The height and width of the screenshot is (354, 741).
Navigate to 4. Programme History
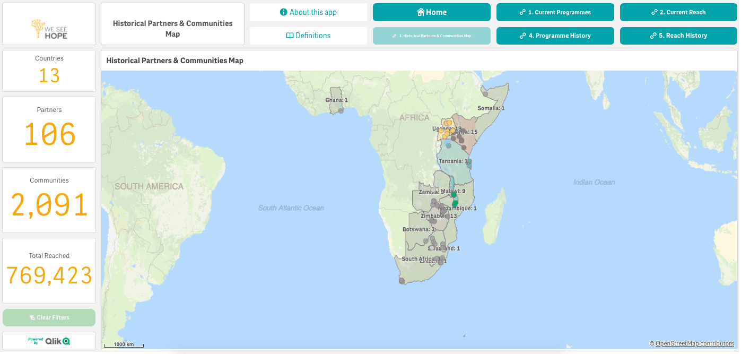(x=555, y=36)
